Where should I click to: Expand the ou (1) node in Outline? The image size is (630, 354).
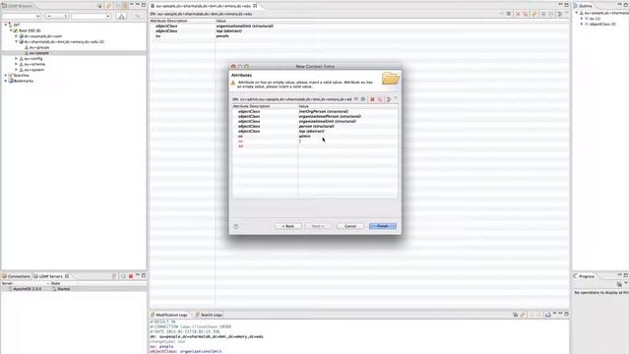582,19
